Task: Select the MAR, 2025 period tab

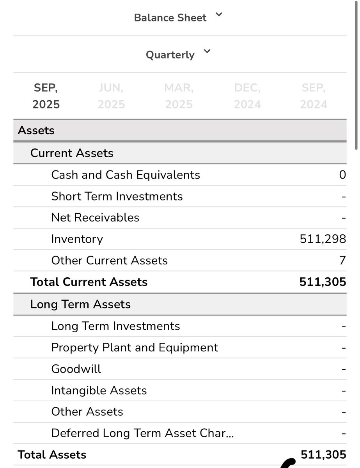Action: click(x=179, y=96)
